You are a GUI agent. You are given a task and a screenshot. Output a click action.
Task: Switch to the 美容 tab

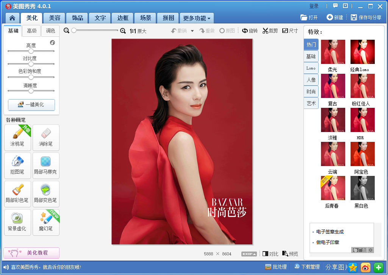click(55, 18)
